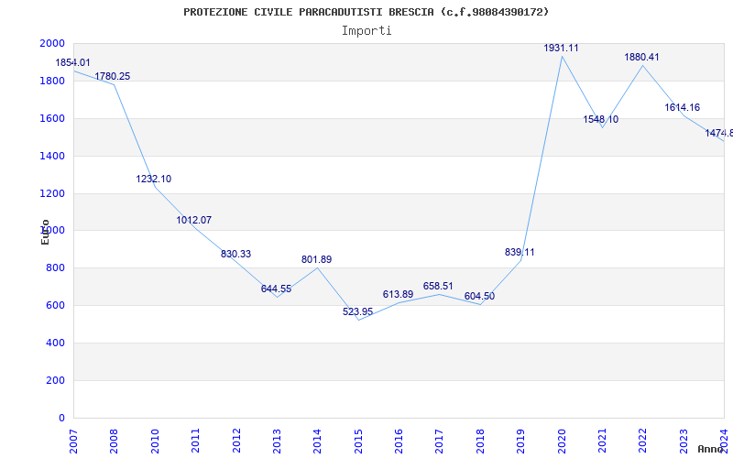Select data label 658.51

coord(438,286)
